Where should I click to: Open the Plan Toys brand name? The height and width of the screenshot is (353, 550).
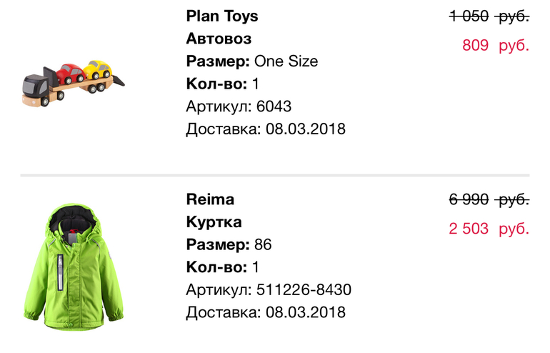click(222, 16)
